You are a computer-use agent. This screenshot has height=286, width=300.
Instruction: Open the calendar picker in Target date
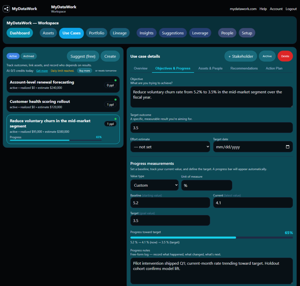pos(287,147)
